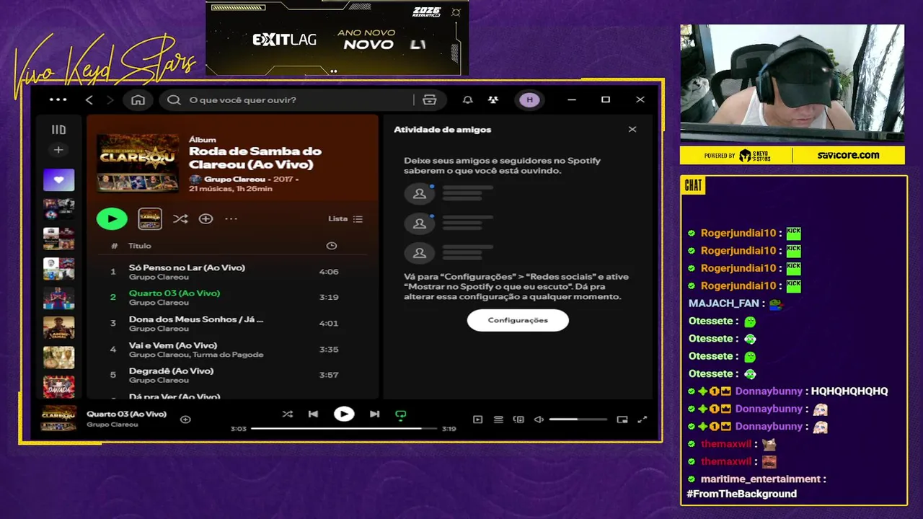The height and width of the screenshot is (519, 923).
Task: Open Now Playing view
Action: point(477,420)
